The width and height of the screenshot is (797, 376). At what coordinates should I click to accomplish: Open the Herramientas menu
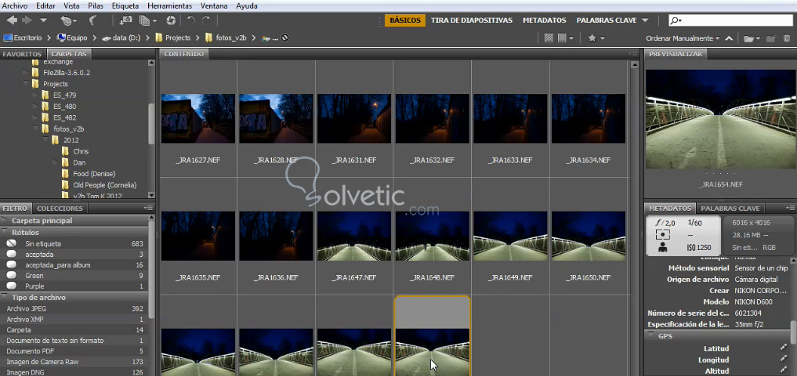click(170, 6)
